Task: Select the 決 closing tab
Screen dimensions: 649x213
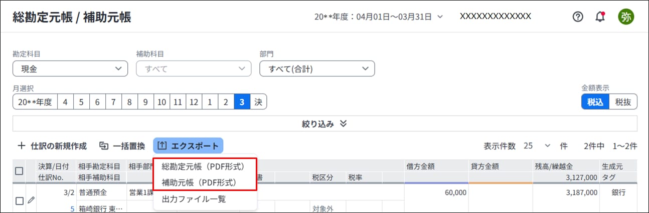Action: tap(258, 102)
